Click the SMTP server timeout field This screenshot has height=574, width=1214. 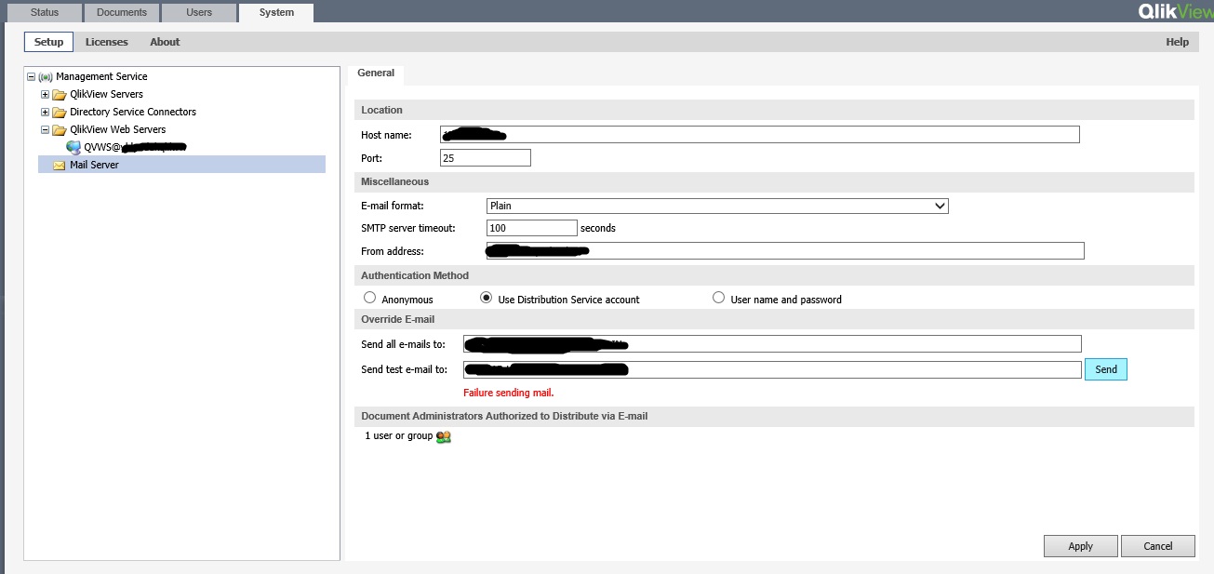(x=532, y=228)
